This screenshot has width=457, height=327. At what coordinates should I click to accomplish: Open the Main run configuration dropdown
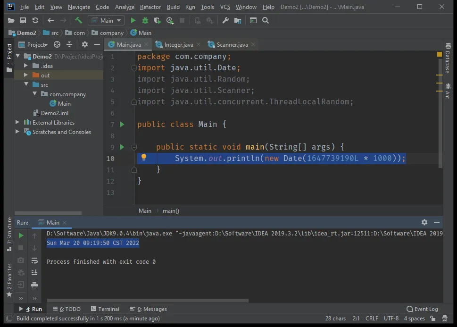(107, 20)
